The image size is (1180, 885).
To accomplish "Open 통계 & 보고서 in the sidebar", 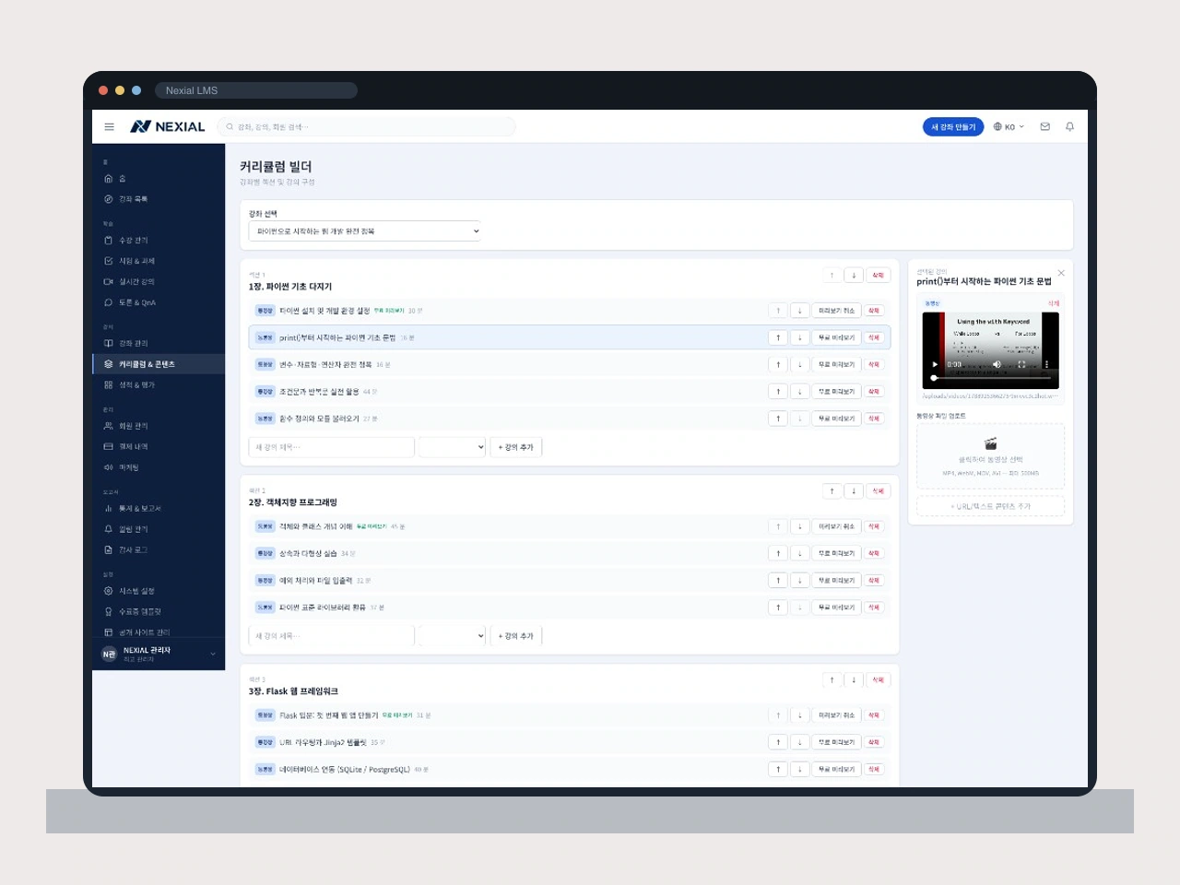I will coord(159,509).
